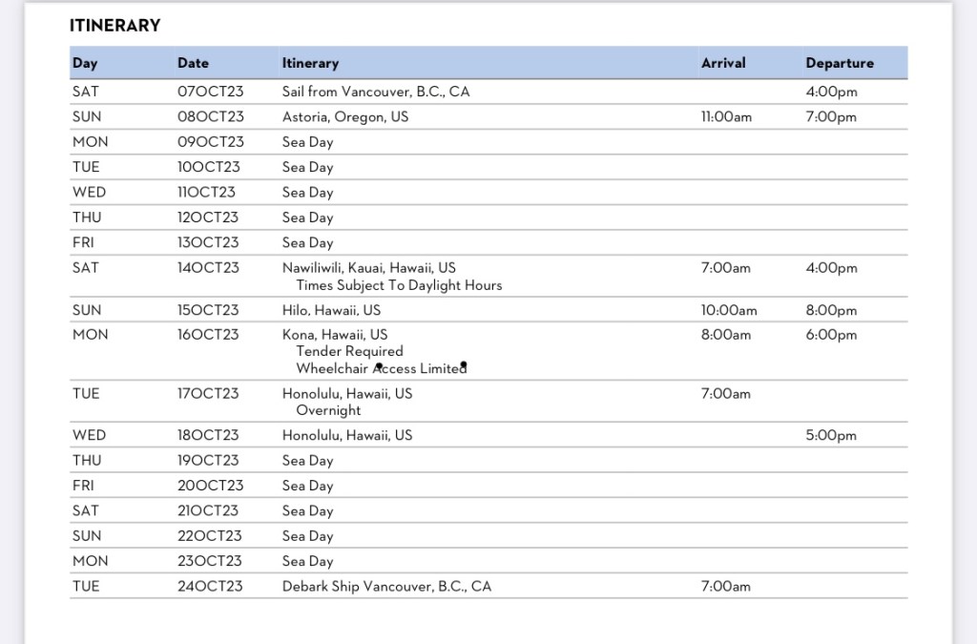This screenshot has width=977, height=644.
Task: Select the Hilo, Hawaii, US entry
Action: point(331,310)
